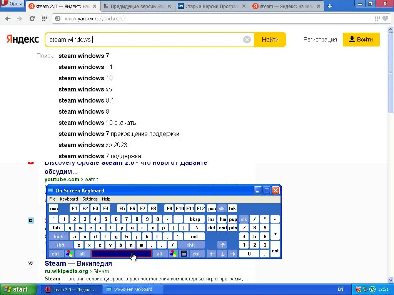Select suggestion 'steam windows xp 2023'
Image resolution: width=394 pixels, height=295 pixels.
click(x=93, y=145)
